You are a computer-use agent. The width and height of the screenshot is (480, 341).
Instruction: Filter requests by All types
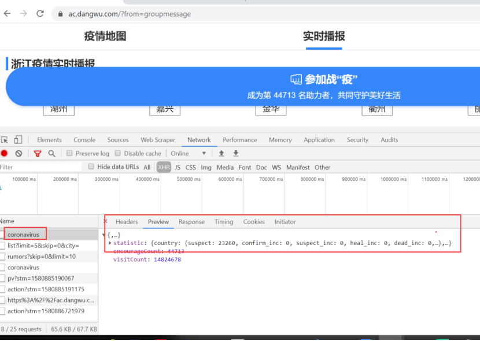[147, 167]
